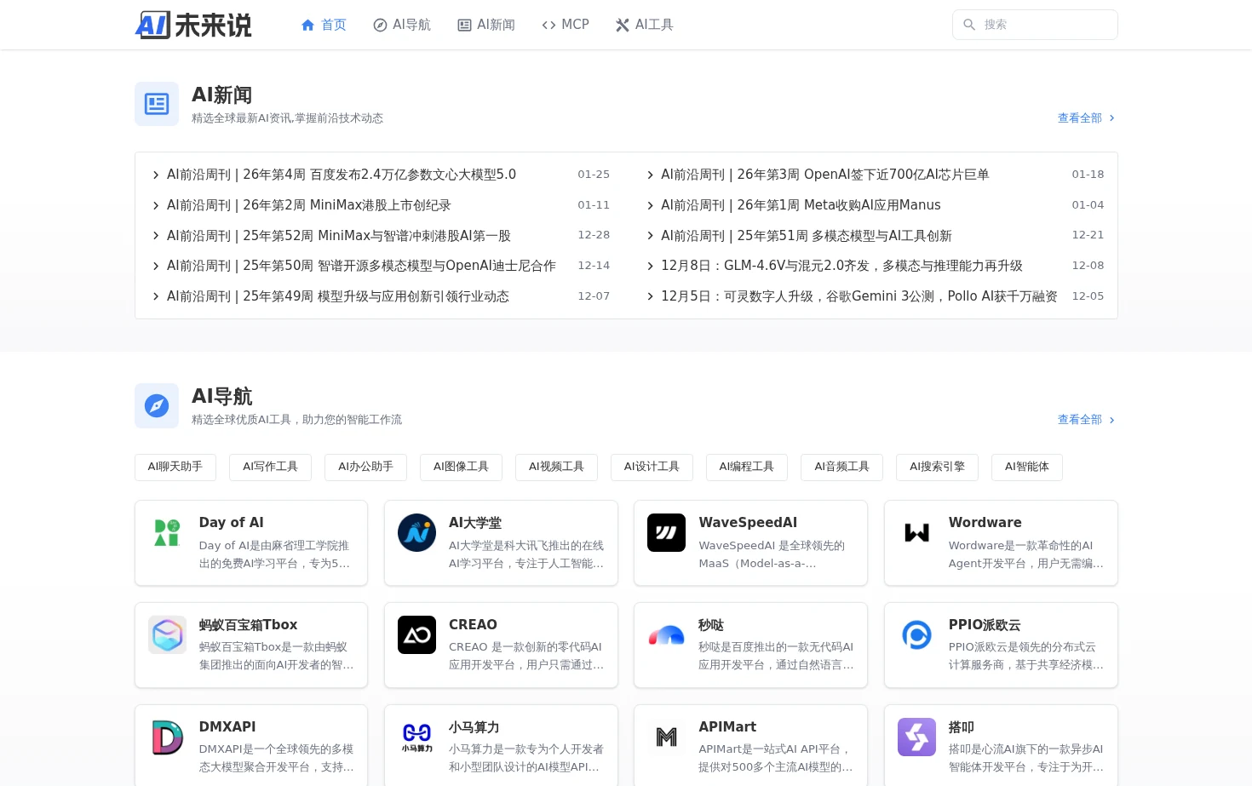Open news 26年第4周 百度发布文心大模型5.0
1252x786 pixels.
(342, 175)
